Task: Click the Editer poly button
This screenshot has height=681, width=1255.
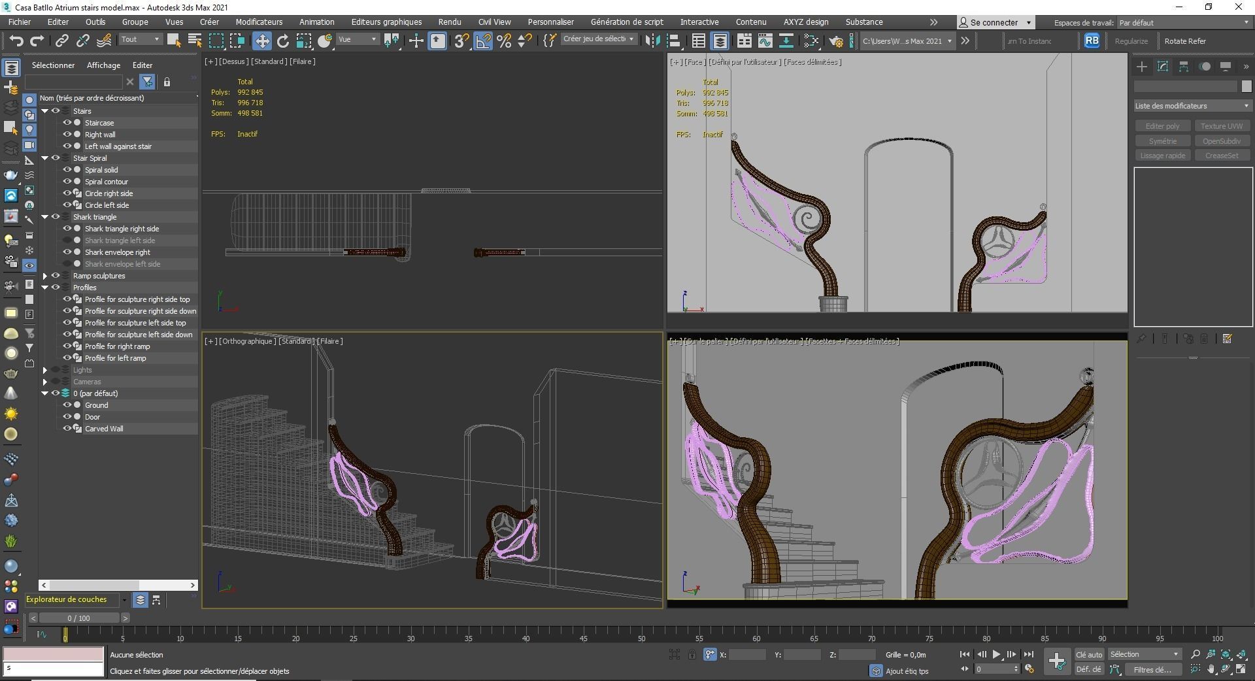Action: point(1162,125)
